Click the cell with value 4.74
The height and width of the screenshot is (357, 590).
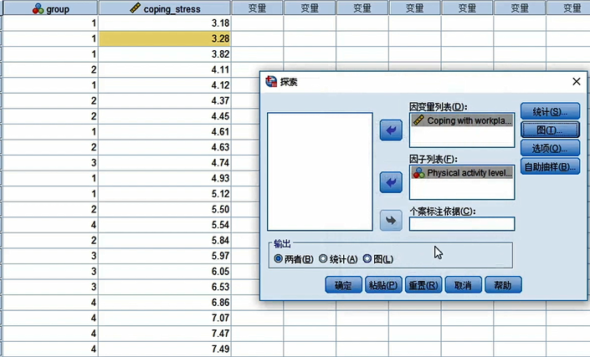coord(165,163)
